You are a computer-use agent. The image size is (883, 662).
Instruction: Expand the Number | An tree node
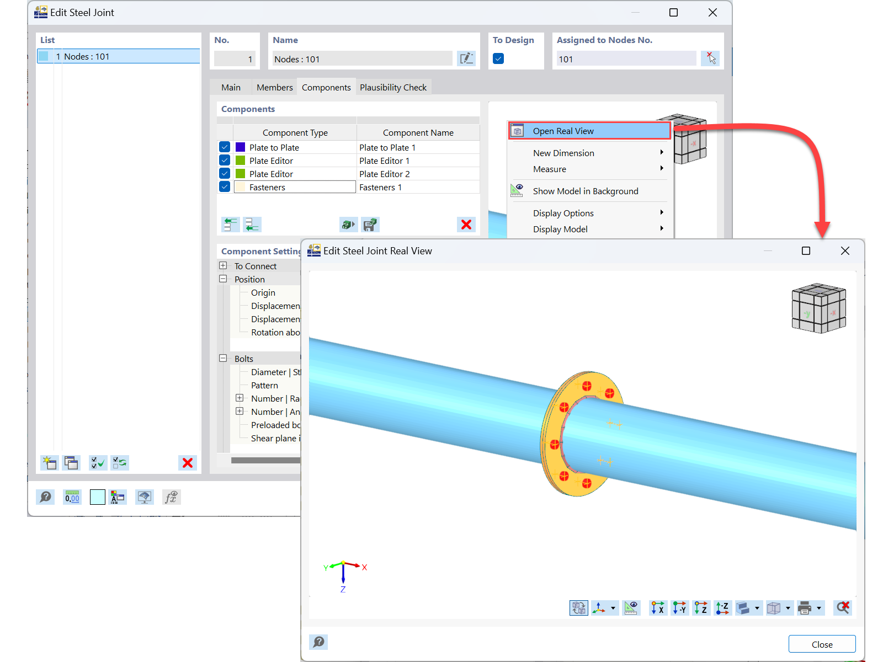point(240,412)
